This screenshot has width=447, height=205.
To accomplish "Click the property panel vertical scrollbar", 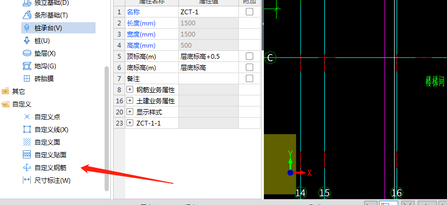I will coord(263,25).
